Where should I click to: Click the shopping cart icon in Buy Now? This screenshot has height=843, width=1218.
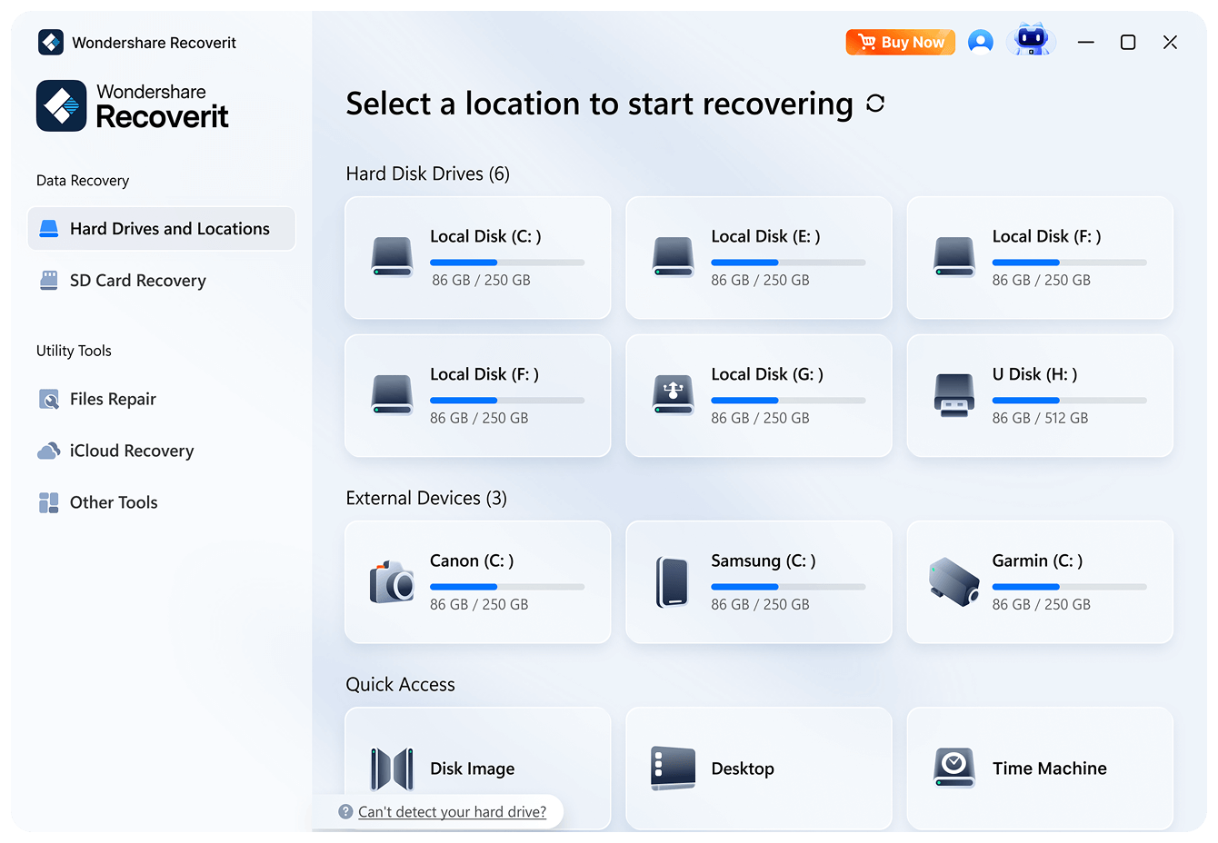click(x=866, y=42)
